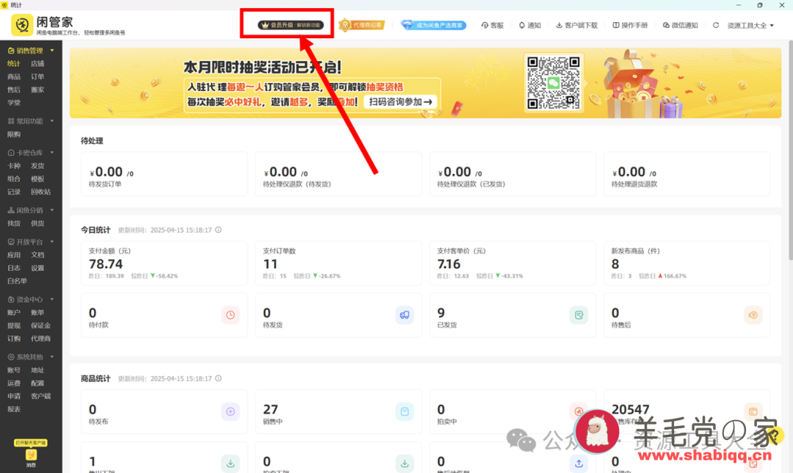Screen dimensions: 793x473
Task: Click the clock icon beside 待付款
Action: [x=231, y=314]
